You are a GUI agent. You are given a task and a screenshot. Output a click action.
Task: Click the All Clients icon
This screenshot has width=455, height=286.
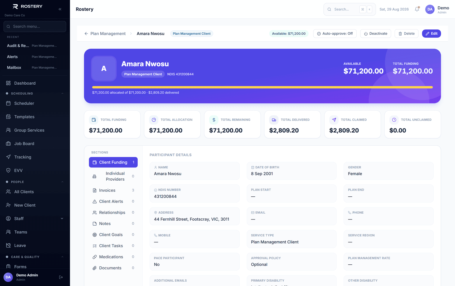pos(8,192)
